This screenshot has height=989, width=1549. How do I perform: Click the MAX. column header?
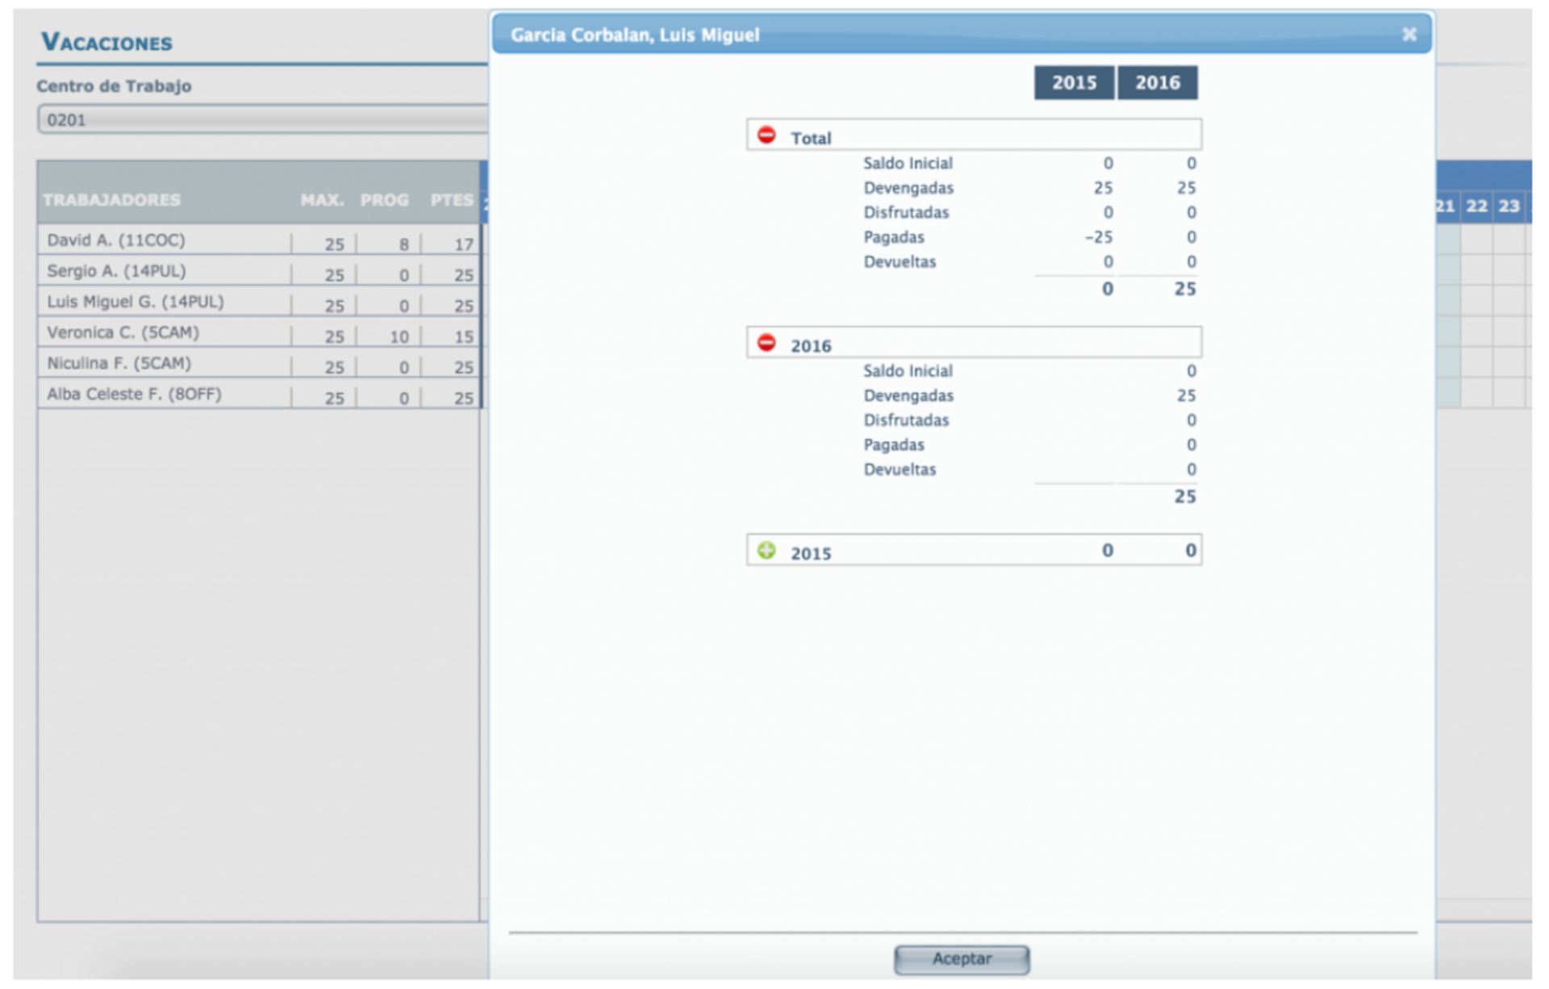(x=322, y=199)
